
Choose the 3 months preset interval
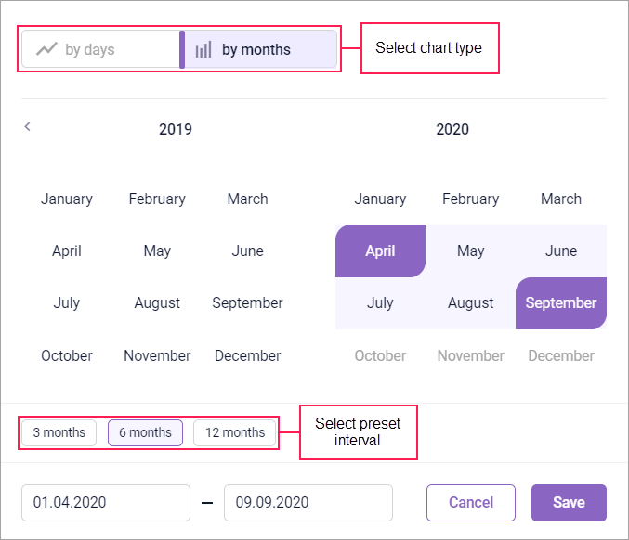pyautogui.click(x=59, y=432)
